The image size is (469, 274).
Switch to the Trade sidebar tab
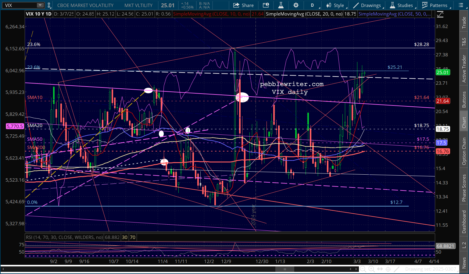[x=464, y=23]
